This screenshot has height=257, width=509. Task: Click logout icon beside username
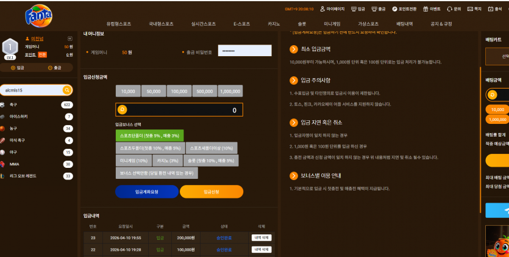pos(69,38)
